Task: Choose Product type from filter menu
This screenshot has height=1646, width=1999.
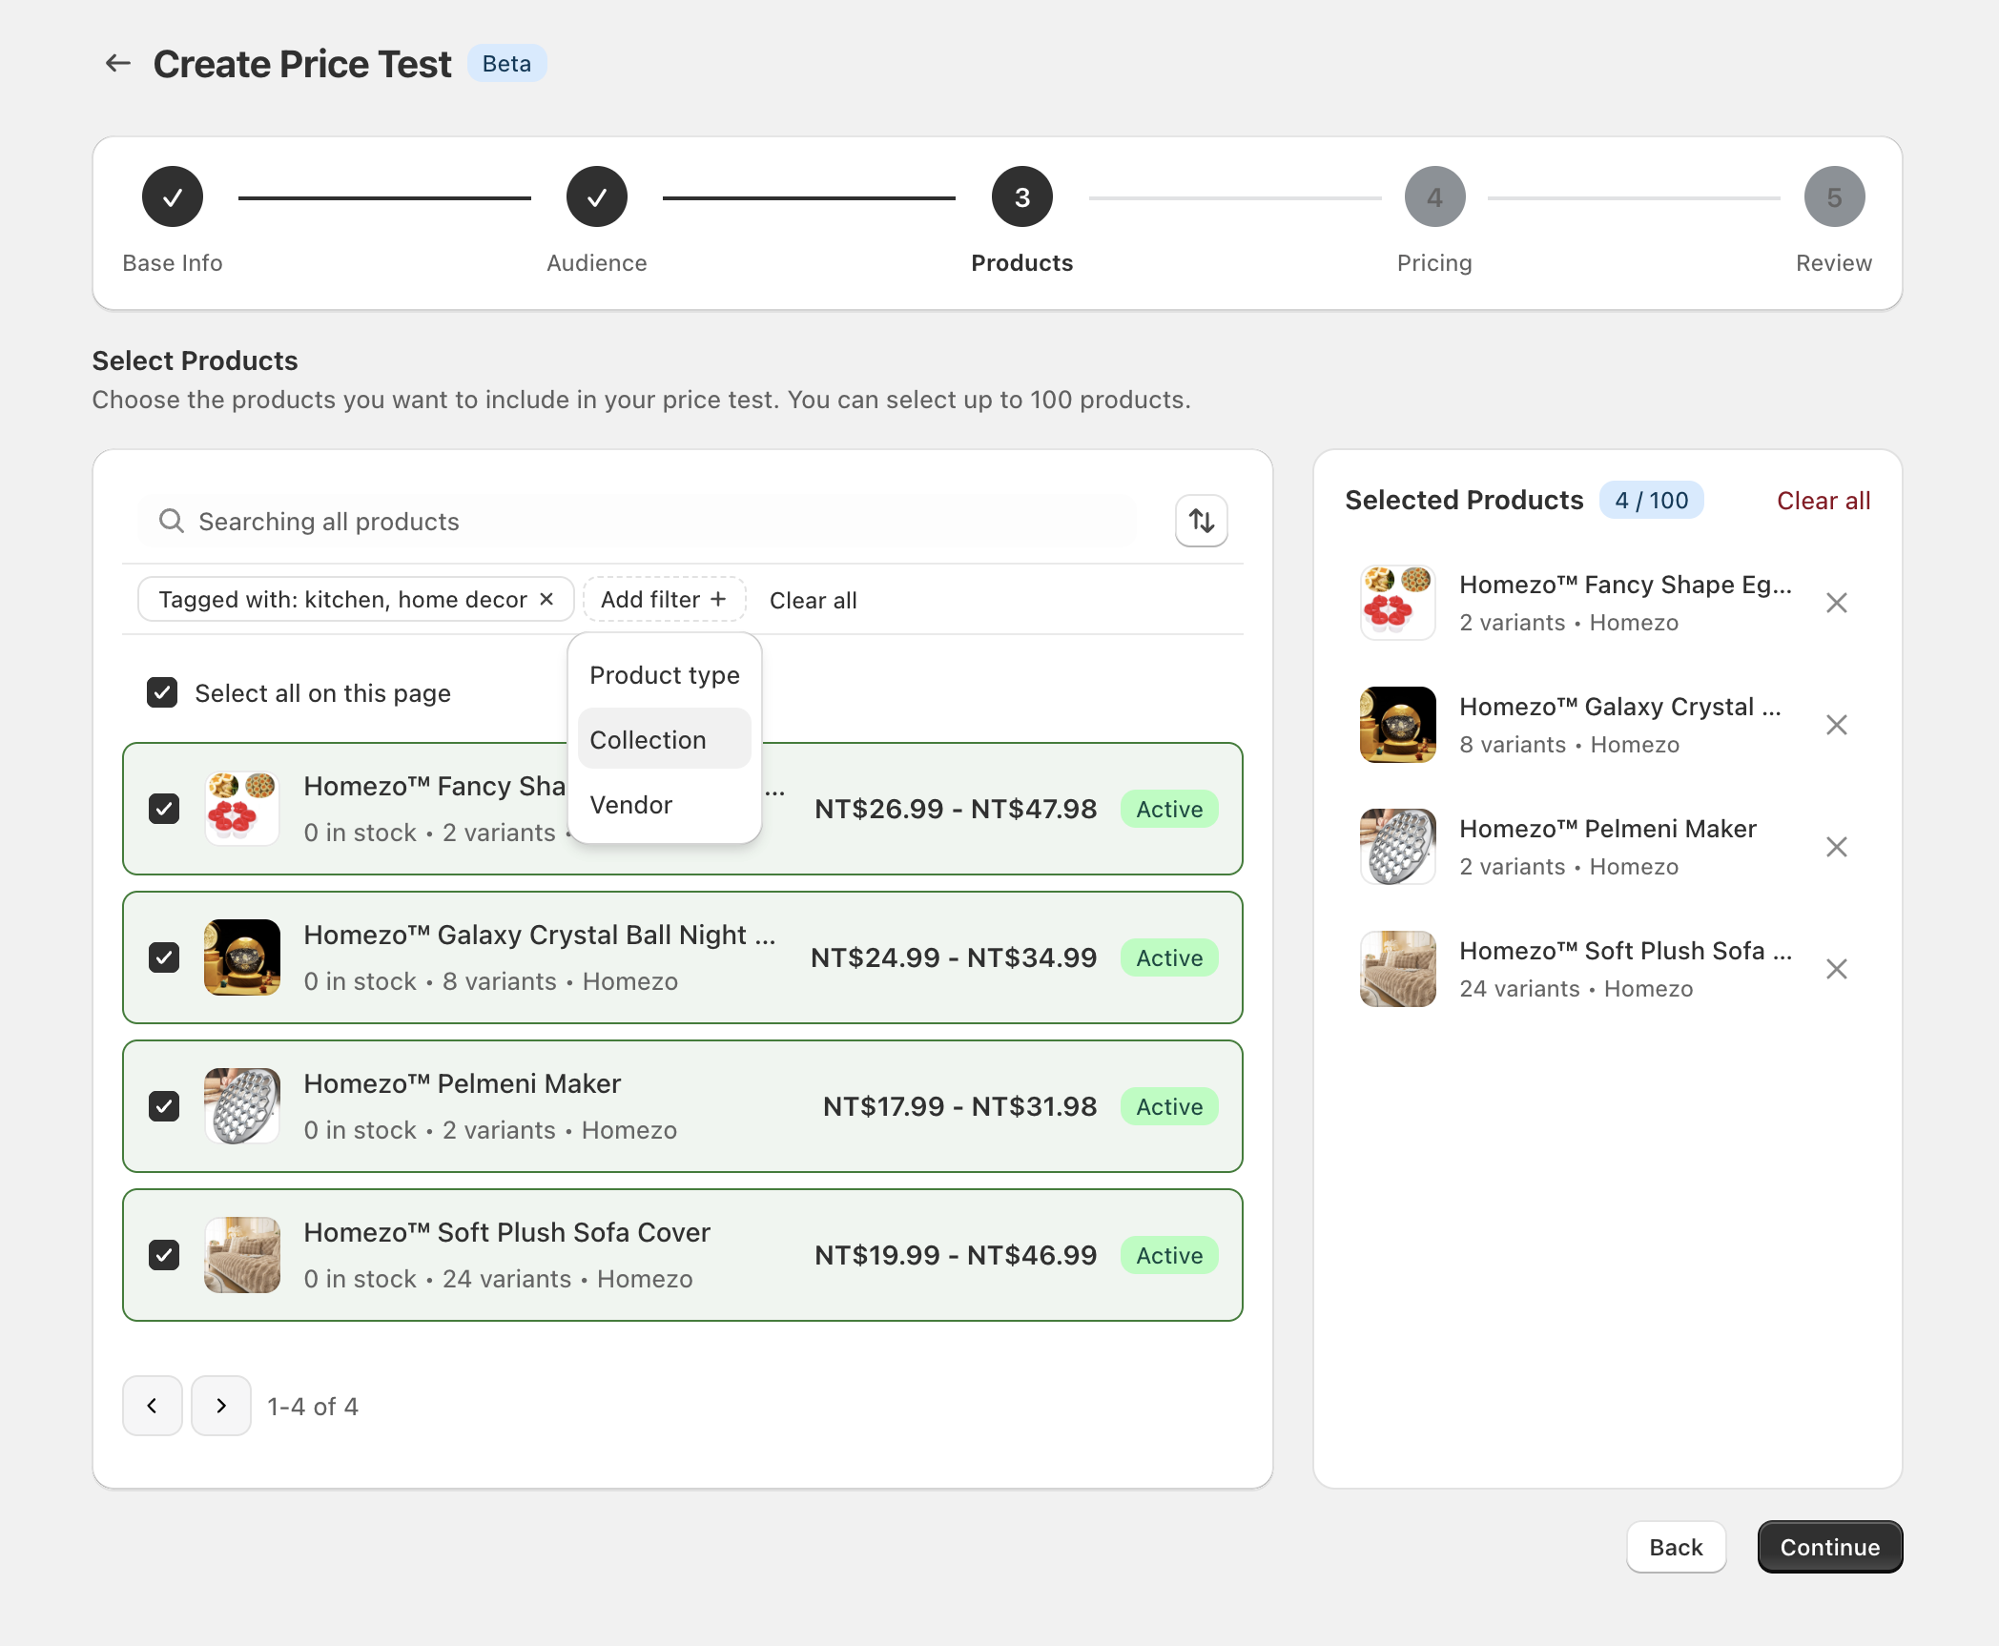Action: coord(665,675)
